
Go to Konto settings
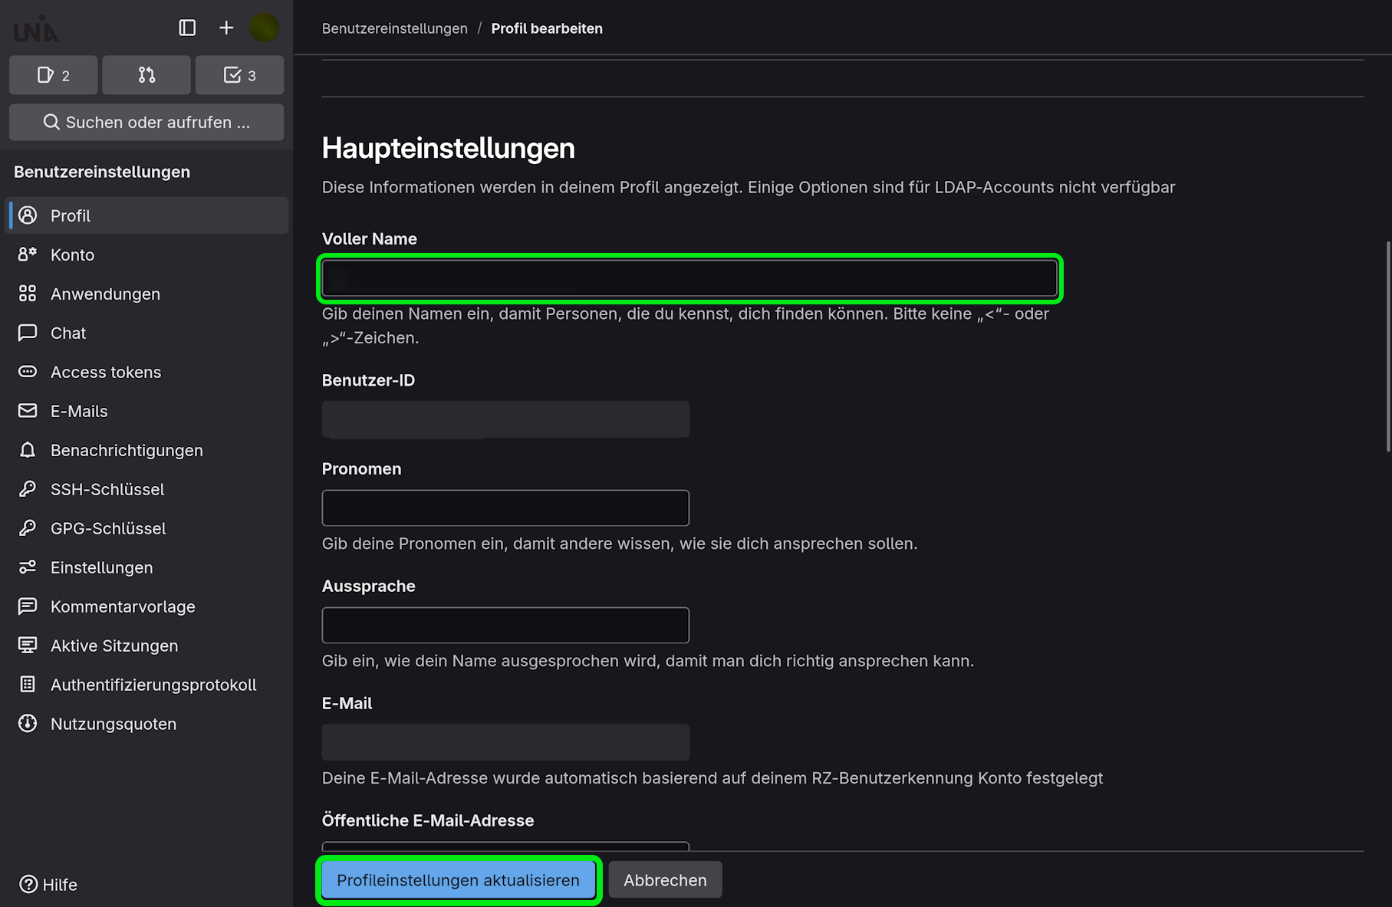72,255
